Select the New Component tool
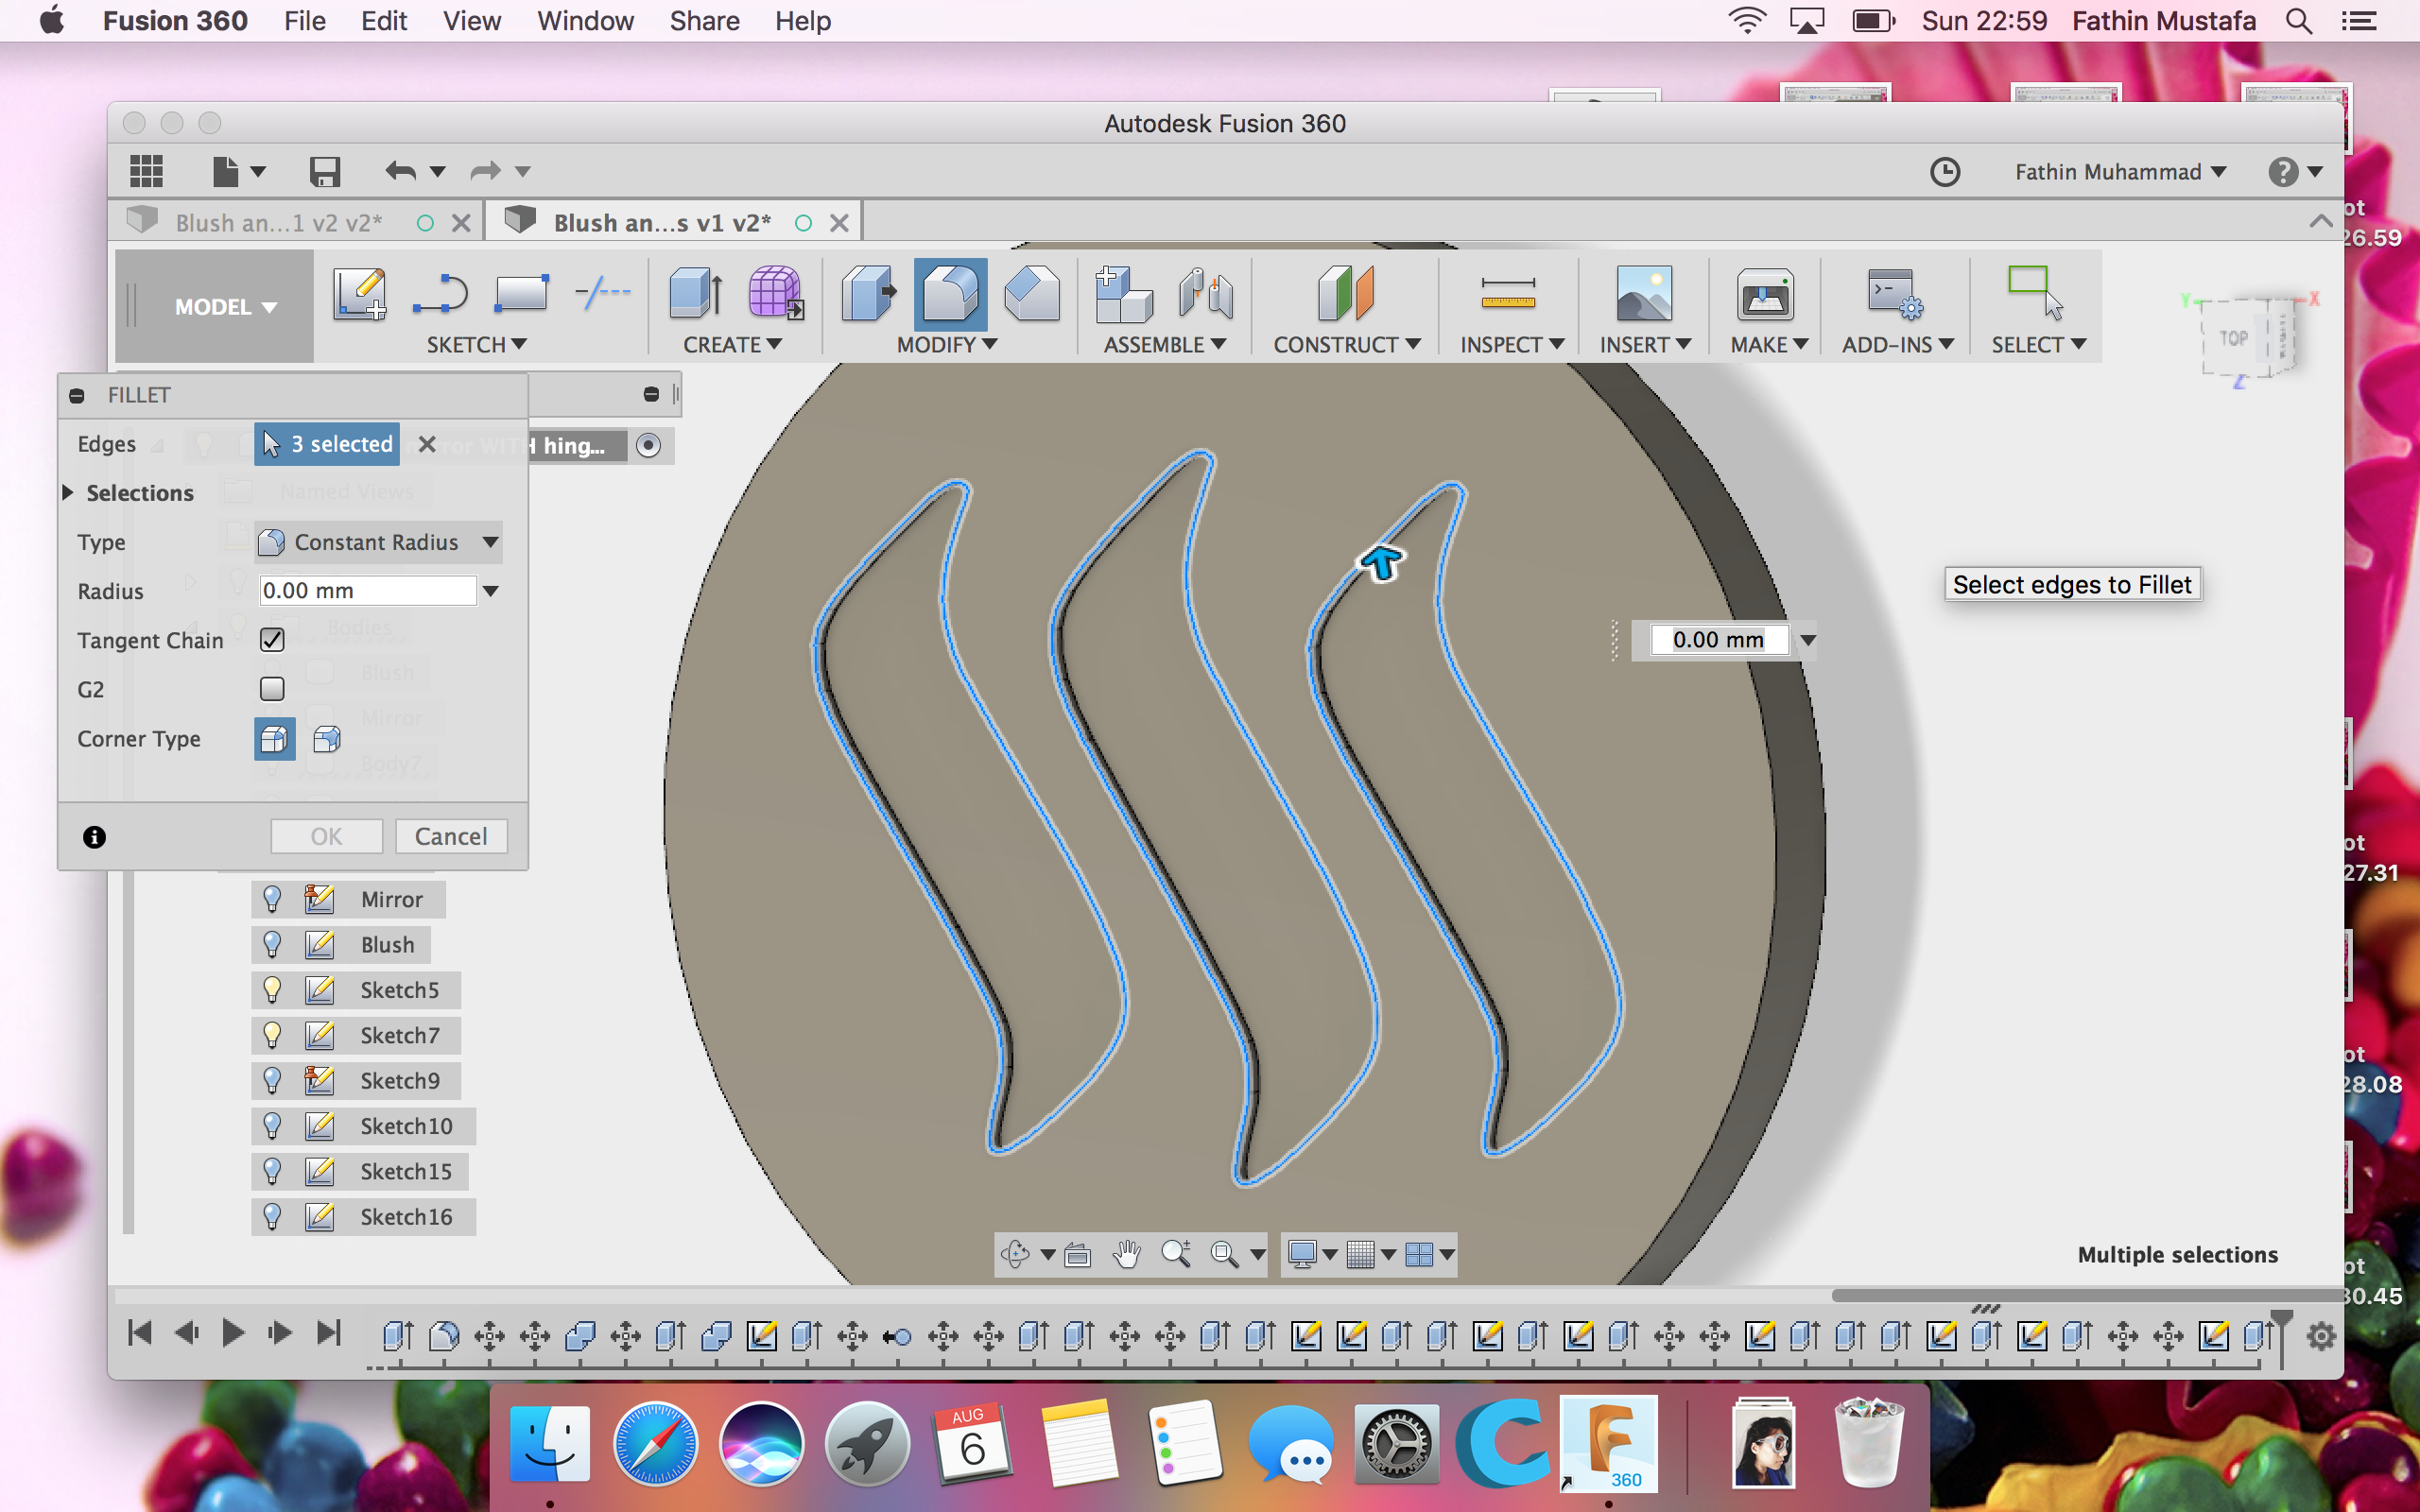 (x=1123, y=293)
